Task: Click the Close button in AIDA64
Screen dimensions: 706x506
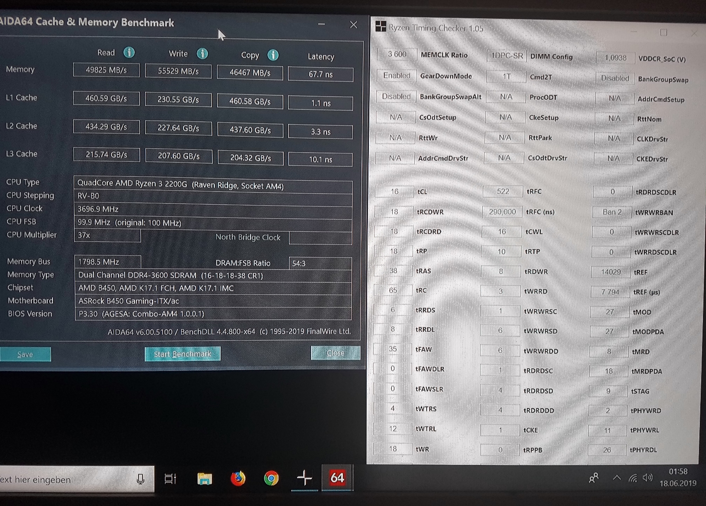Action: (335, 353)
